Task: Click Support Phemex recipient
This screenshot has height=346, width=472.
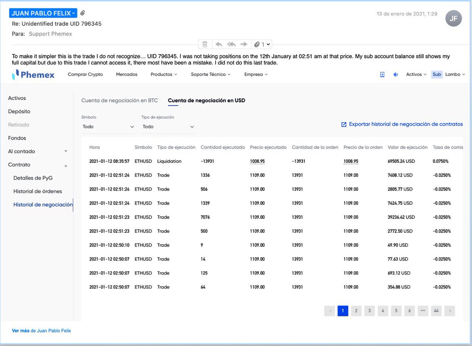Action: [x=50, y=34]
